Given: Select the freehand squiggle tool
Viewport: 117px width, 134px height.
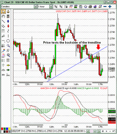Looking at the screenshot, I should tap(8, 31).
